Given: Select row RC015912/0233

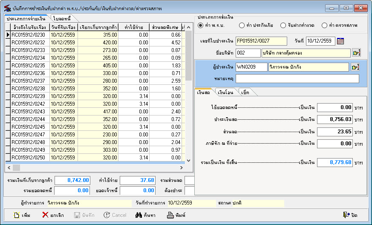Looking at the screenshot, I should (x=96, y=50).
